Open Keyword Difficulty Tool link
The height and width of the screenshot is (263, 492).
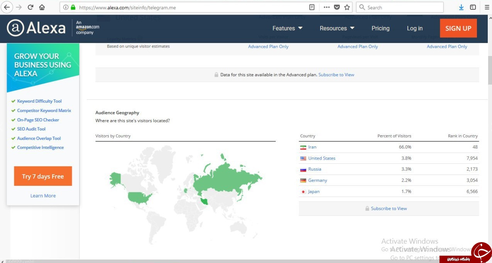[x=39, y=101]
